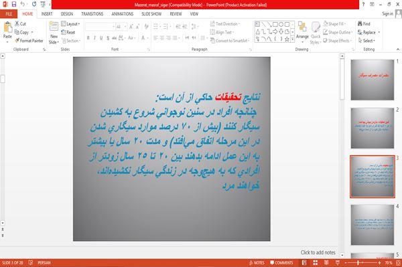Click the Redo icon in title bar
Screen dimensions: 402x267
34,4
